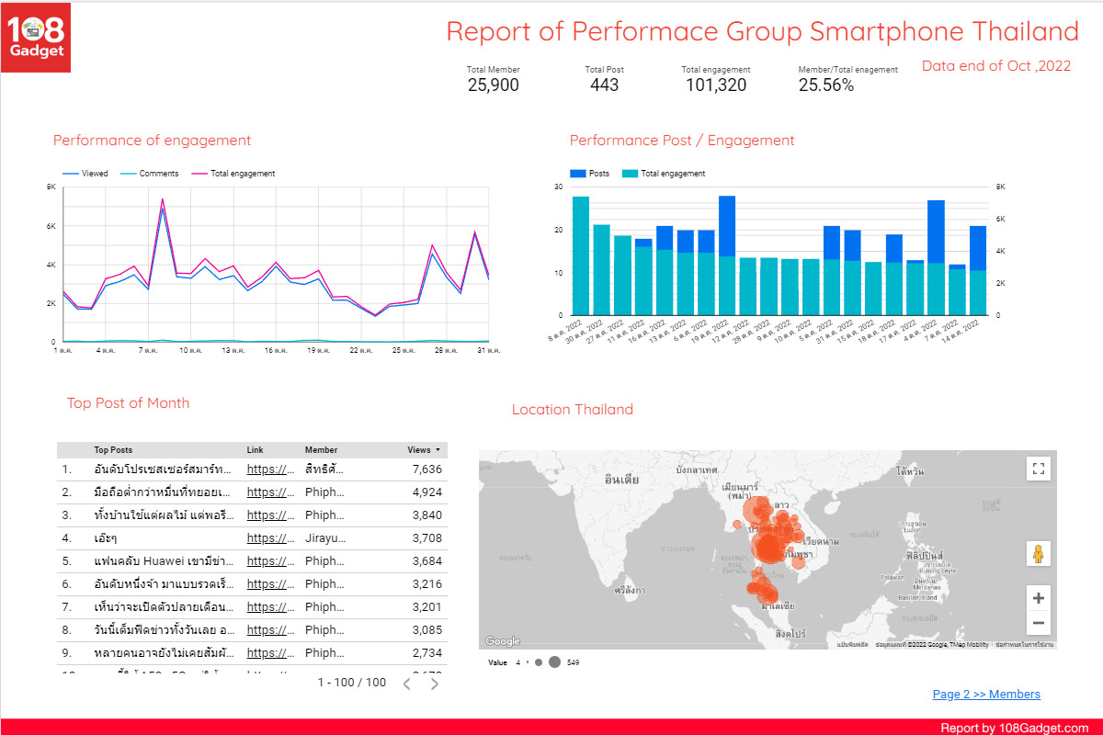Viewport: 1103px width, 735px height.
Task: Click the '1 - 100 / 100' pagination text
Action: tap(352, 683)
